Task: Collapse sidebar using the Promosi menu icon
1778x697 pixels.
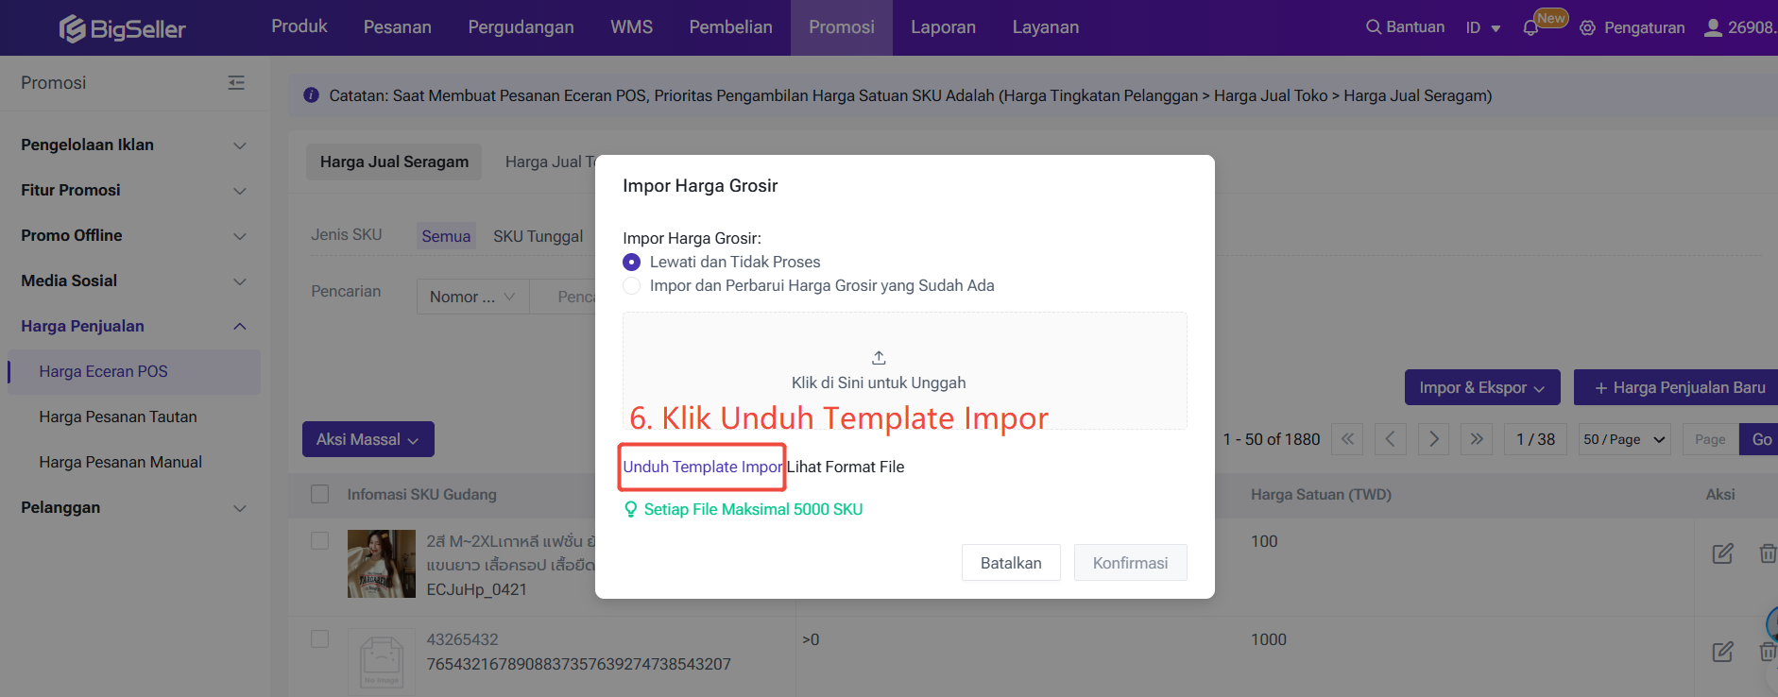Action: (236, 83)
